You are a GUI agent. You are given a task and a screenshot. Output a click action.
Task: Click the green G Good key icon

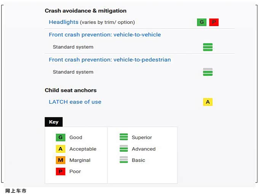[x=60, y=137]
